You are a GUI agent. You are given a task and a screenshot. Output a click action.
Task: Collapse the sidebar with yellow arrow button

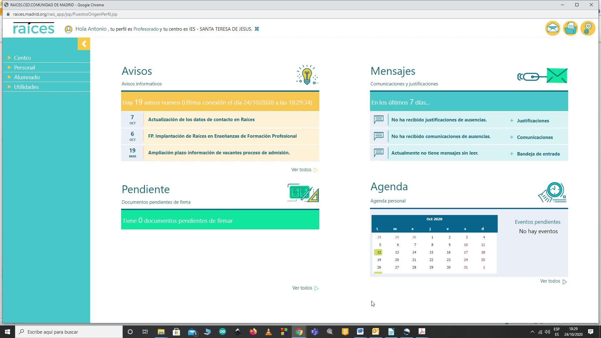pyautogui.click(x=84, y=44)
